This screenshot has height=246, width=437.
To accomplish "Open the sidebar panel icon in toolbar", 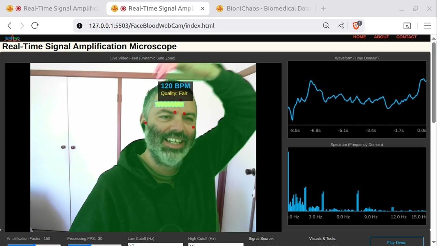I will pos(407,26).
